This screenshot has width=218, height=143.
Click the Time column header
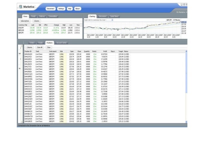[x=78, y=25]
